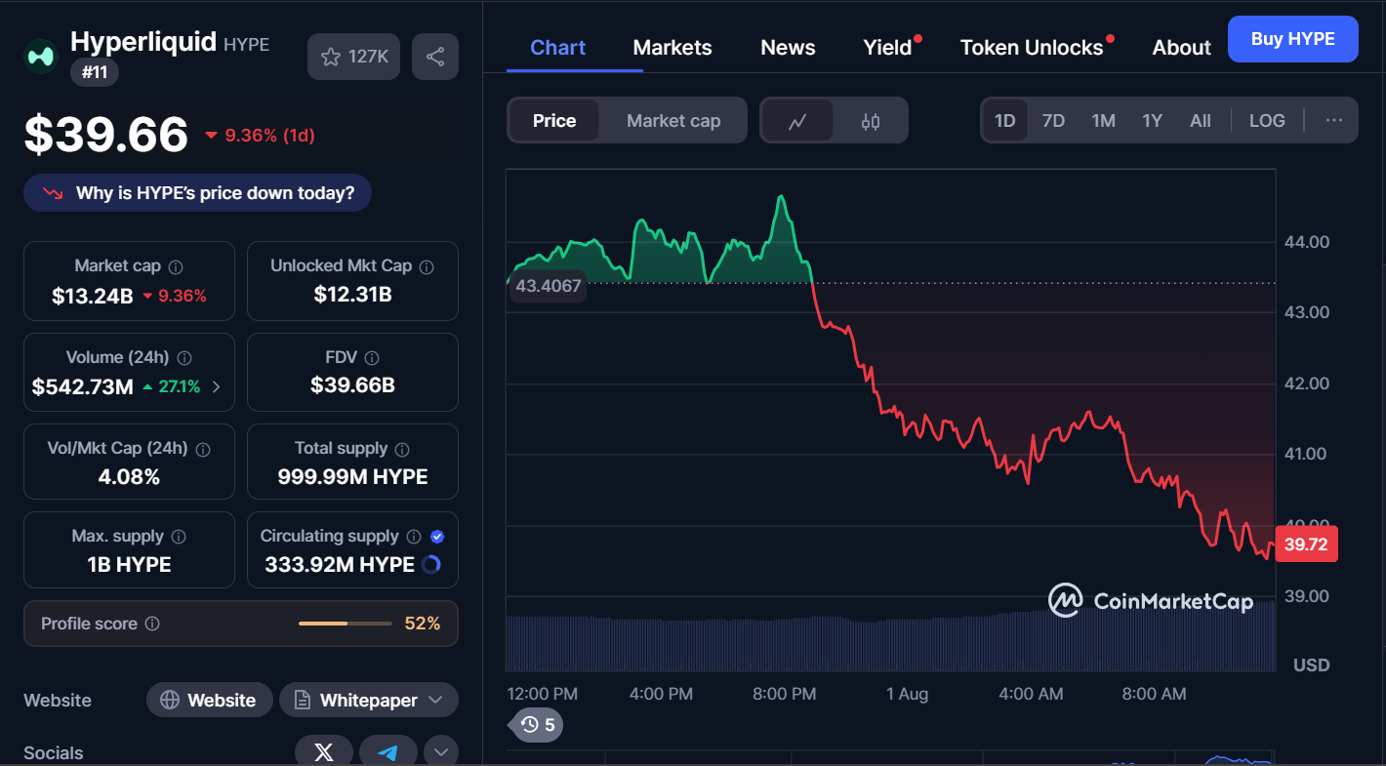The width and height of the screenshot is (1386, 766).
Task: Click the Circulating supply info icon
Action: [414, 537]
